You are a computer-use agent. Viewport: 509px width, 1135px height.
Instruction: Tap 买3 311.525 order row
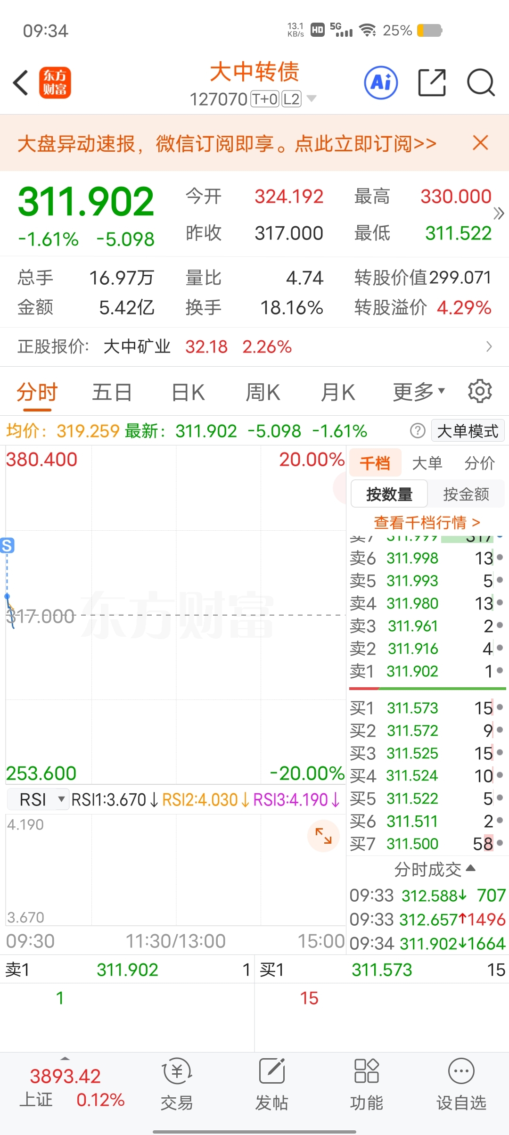[x=427, y=753]
